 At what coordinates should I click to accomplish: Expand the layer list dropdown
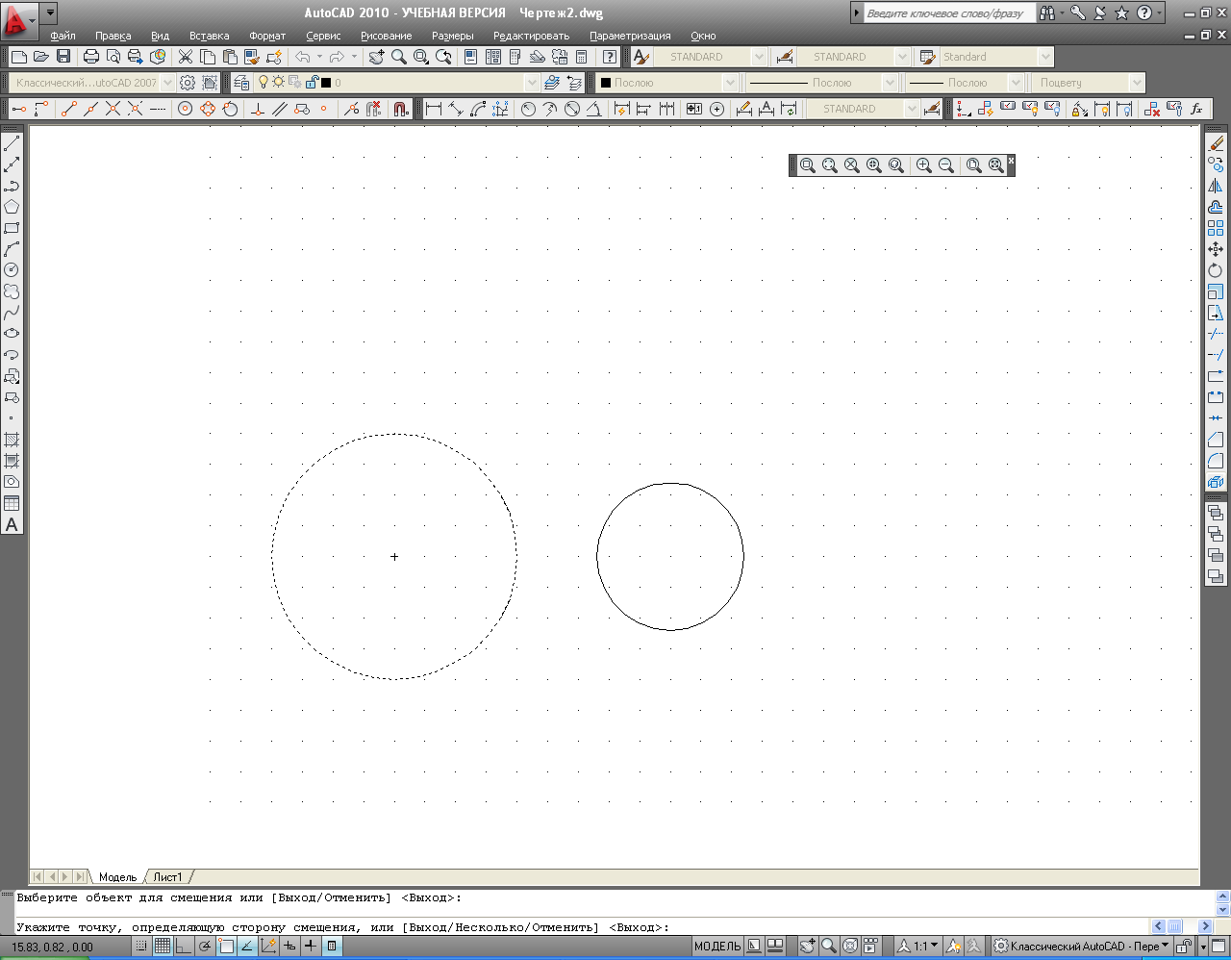(x=532, y=83)
